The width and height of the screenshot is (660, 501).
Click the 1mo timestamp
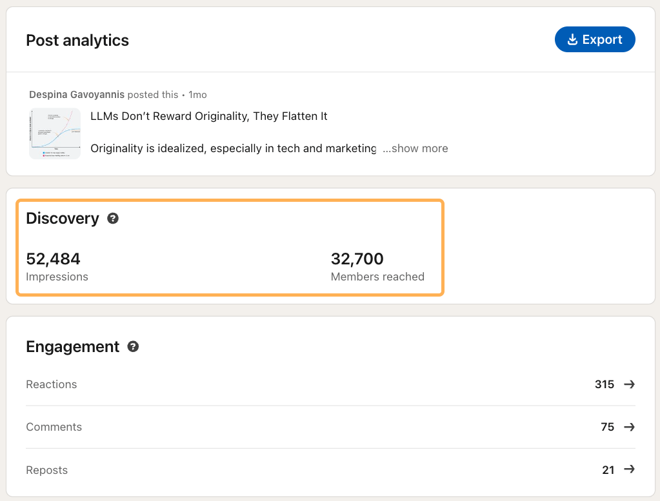[197, 94]
